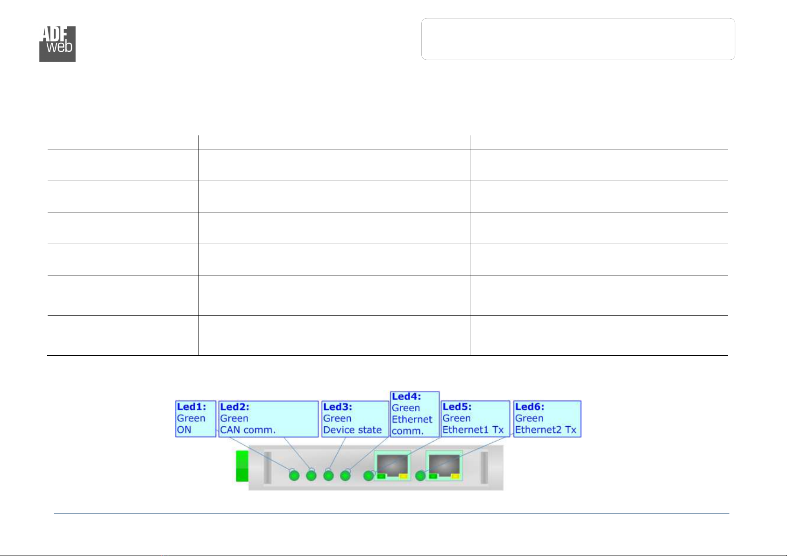Click the first green LED on the device
The image size is (787, 556).
point(294,475)
